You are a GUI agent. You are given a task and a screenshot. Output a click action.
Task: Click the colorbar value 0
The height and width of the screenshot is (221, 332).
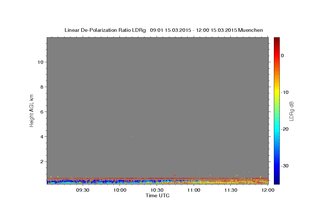pyautogui.click(x=282, y=56)
